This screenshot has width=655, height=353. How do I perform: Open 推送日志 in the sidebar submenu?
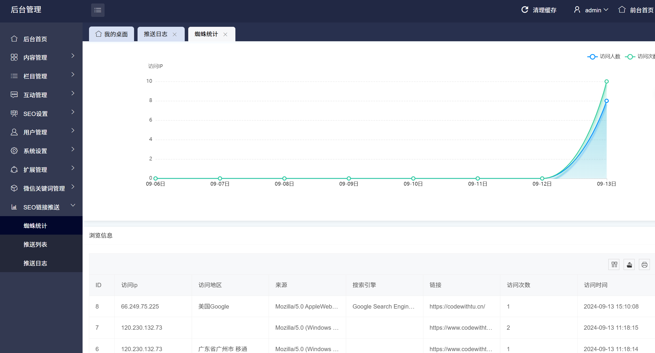pos(41,263)
